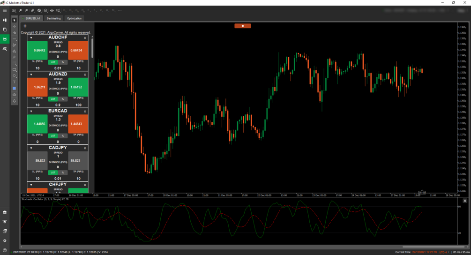
Task: Select % mode for EURCAD
Action: (x=63, y=136)
